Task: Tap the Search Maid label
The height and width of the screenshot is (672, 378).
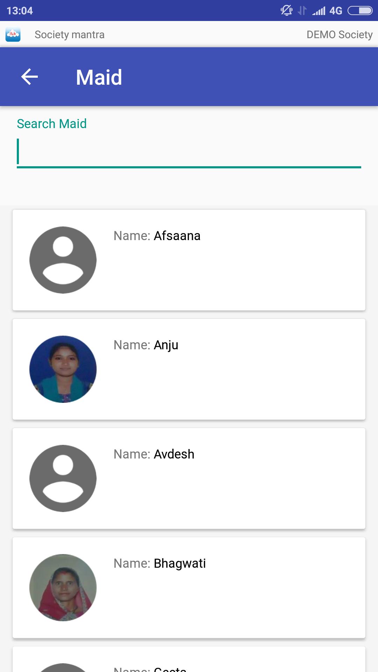Action: point(52,124)
